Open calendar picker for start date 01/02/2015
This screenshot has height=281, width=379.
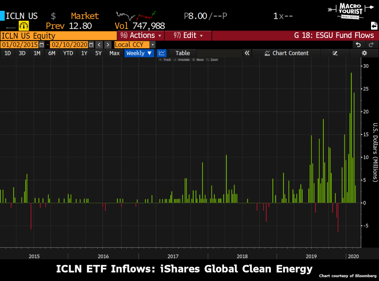tap(42, 45)
